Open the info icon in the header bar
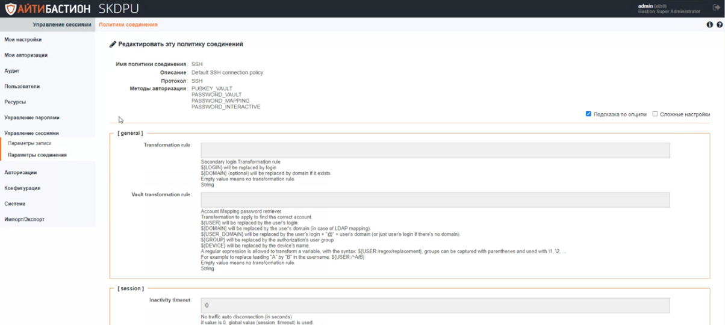 [709, 25]
